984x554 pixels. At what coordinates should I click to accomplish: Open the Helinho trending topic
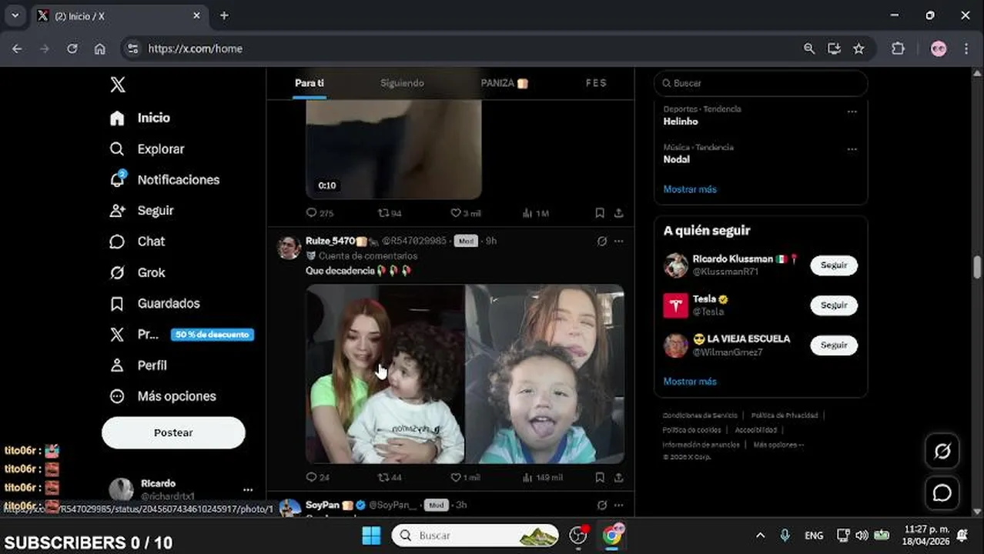[x=681, y=122]
